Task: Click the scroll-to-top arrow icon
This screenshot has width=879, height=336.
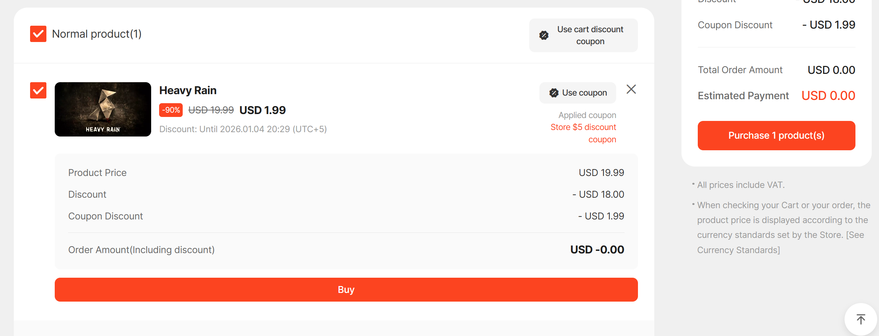Action: 861,319
